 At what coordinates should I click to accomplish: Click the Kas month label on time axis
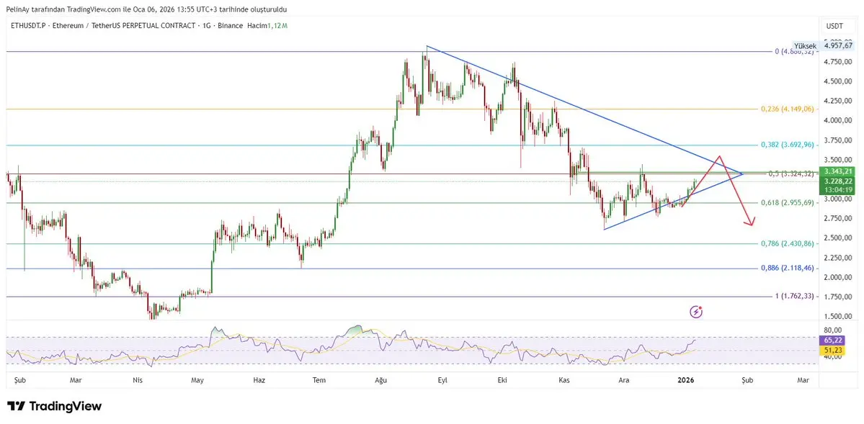point(563,380)
